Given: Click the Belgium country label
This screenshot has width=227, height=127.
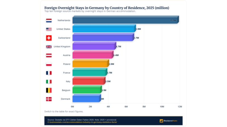Looking at the screenshot, I should (66, 90).
